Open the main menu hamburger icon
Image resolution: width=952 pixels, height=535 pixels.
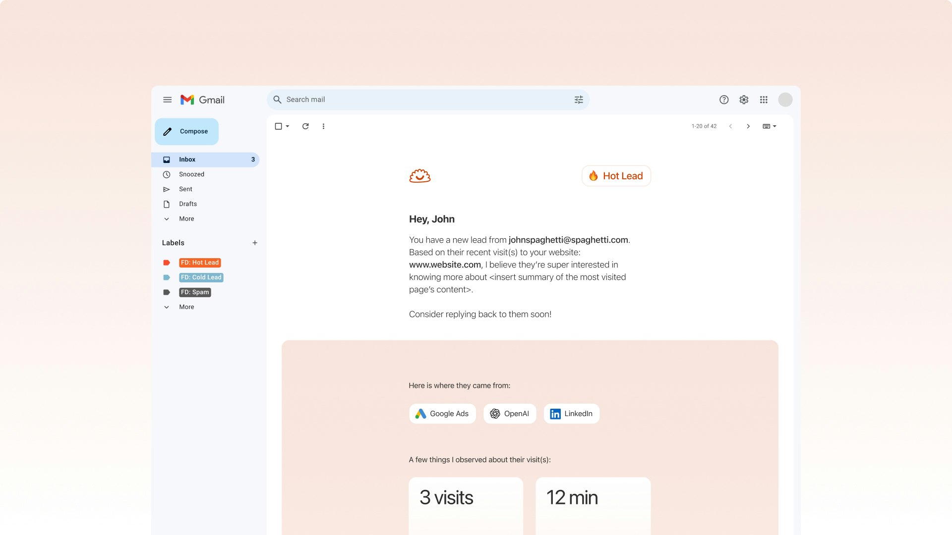click(x=167, y=100)
